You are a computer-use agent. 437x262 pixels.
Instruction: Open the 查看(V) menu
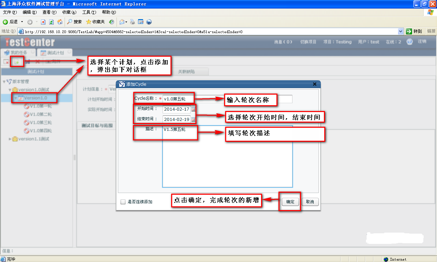50,12
